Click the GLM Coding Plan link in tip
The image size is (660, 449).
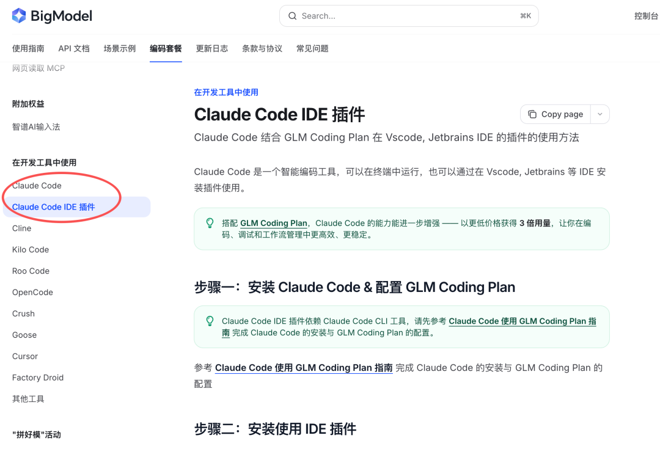point(274,223)
